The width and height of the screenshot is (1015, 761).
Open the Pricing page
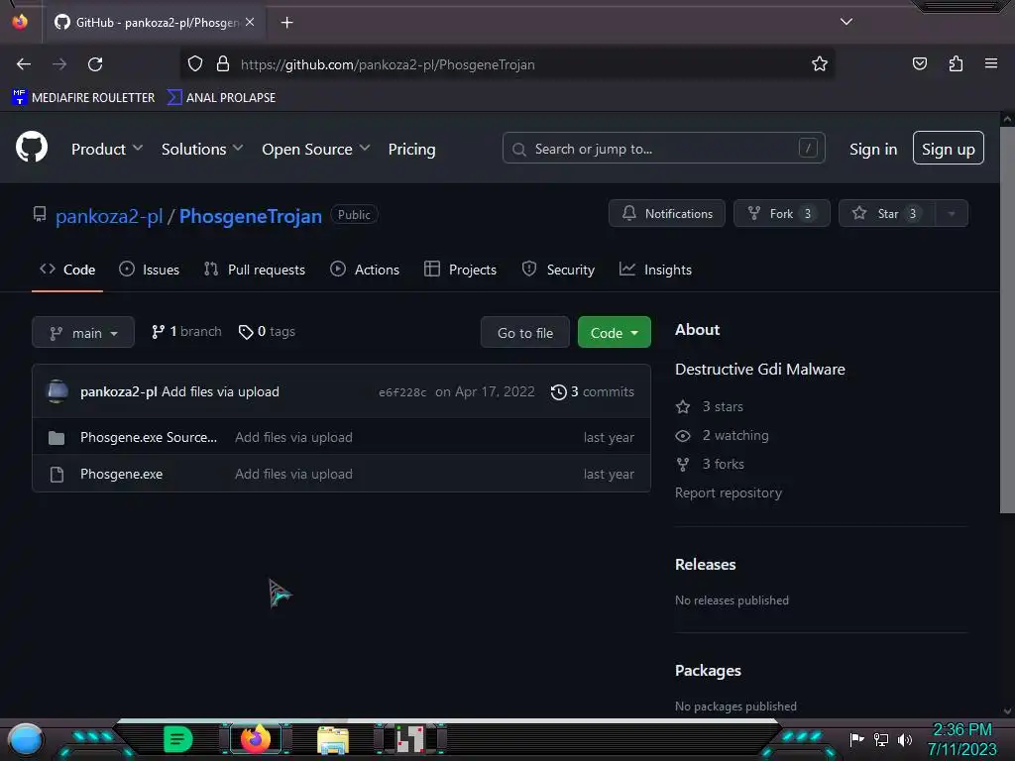point(411,149)
